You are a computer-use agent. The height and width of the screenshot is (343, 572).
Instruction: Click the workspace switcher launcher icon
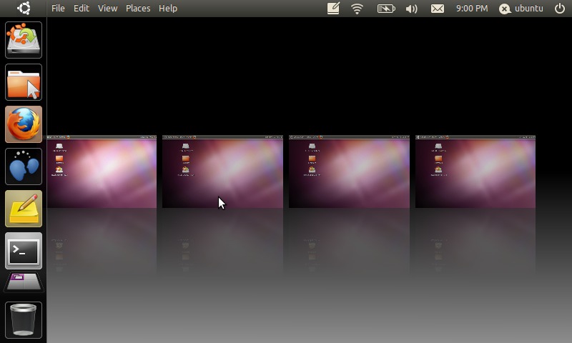(x=24, y=282)
